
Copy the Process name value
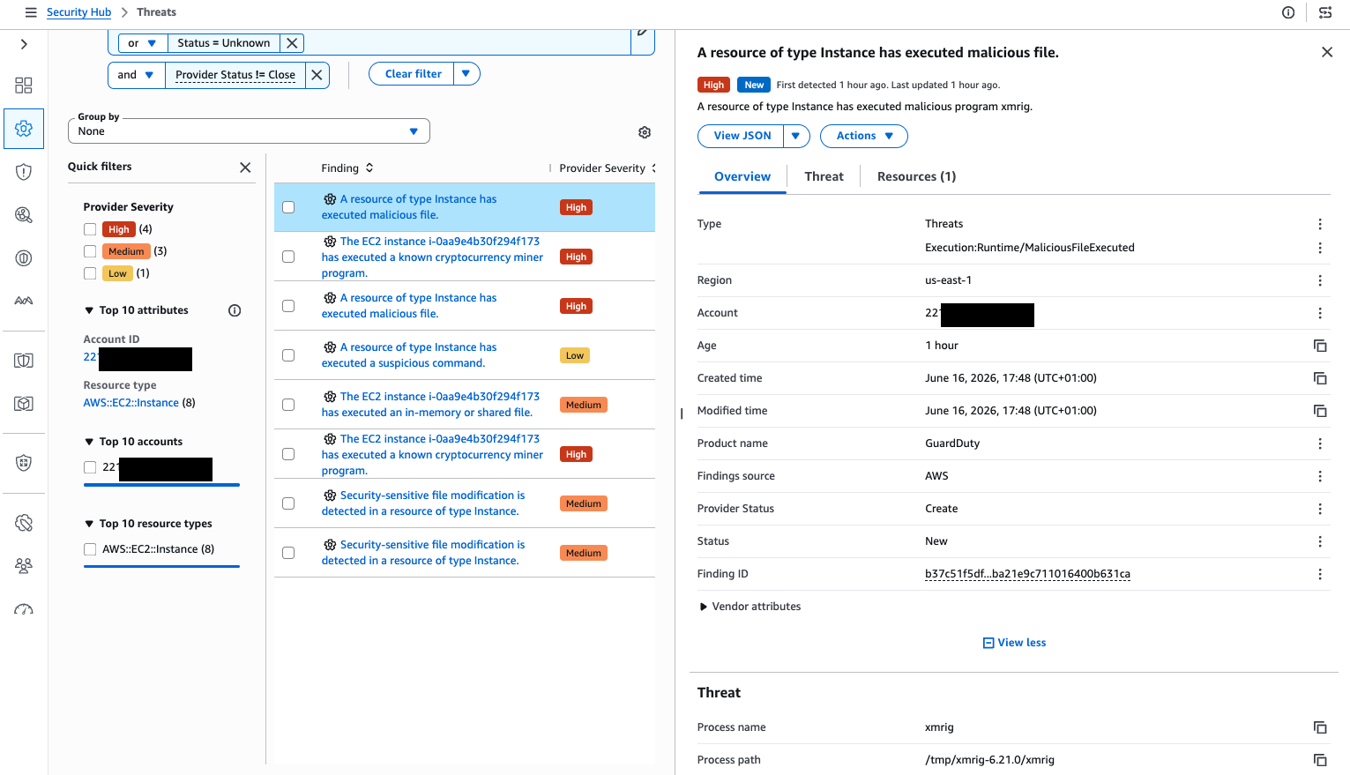click(x=1320, y=727)
